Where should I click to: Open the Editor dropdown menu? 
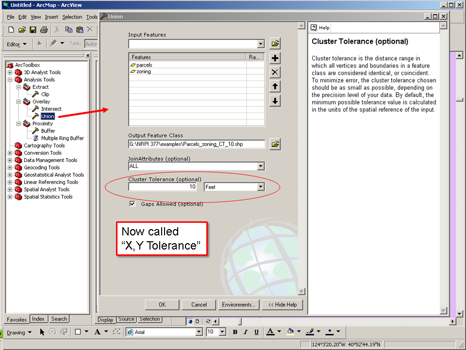[x=17, y=44]
